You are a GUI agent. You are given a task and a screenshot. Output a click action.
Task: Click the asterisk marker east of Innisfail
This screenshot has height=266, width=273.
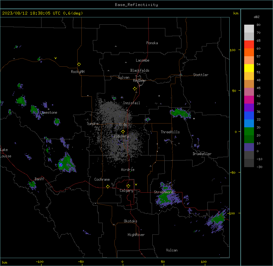159,96
